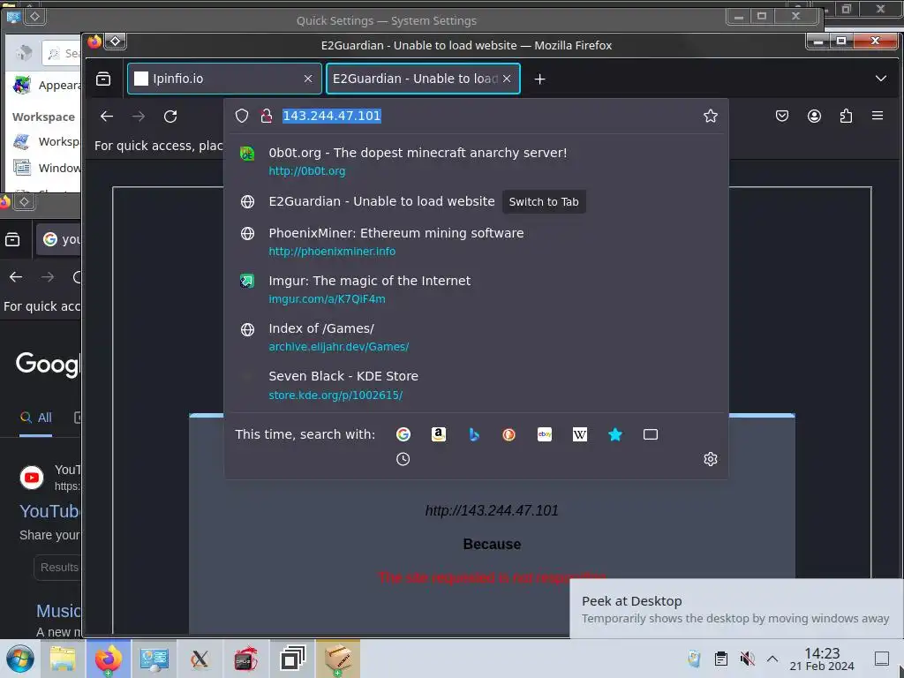Image resolution: width=904 pixels, height=678 pixels.
Task: Select the All tab in Google results window
Action: [36, 418]
